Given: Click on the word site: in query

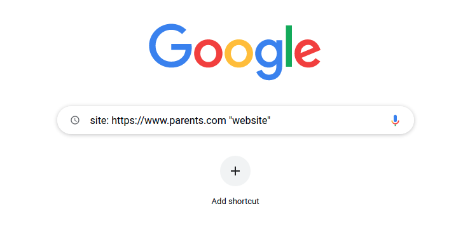Looking at the screenshot, I should point(99,120).
